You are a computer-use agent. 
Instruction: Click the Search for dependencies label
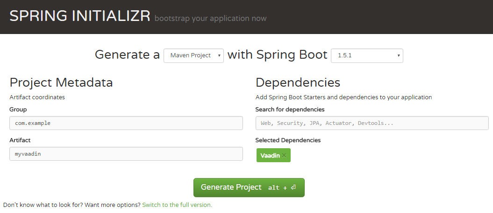290,110
